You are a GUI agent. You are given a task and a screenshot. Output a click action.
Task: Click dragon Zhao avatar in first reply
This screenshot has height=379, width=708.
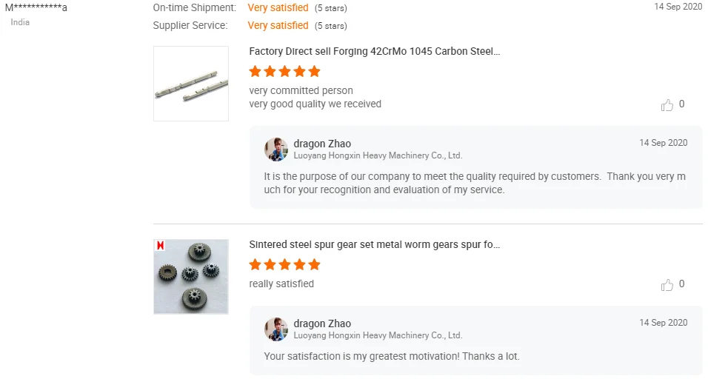[276, 149]
